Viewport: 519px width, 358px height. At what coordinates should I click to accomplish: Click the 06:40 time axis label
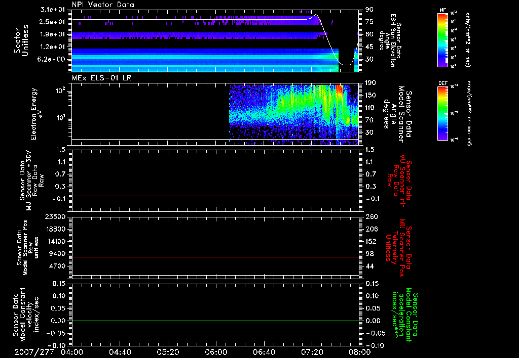click(264, 352)
